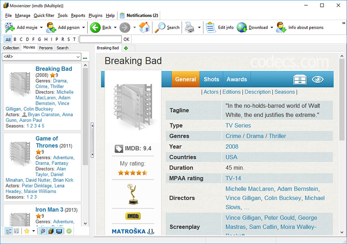Image resolution: width=347 pixels, height=244 pixels.
Task: Toggle the All letter filter
Action: [x=8, y=40]
